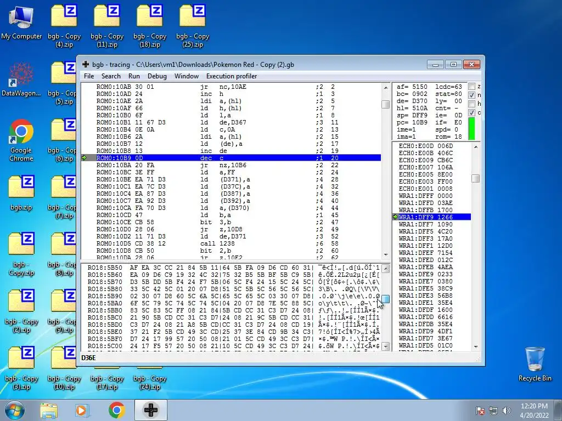Open My Computer desktop icon
This screenshot has height=421, width=562.
point(21,22)
